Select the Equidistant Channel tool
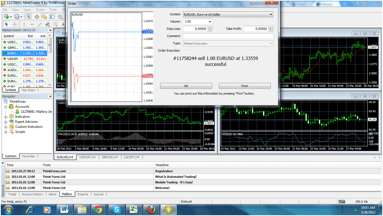The image size is (383, 216). pos(47,24)
